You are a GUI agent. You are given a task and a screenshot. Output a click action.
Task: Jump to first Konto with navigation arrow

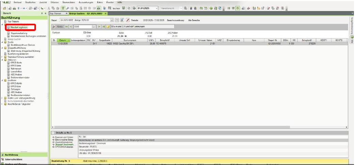pos(67,27)
